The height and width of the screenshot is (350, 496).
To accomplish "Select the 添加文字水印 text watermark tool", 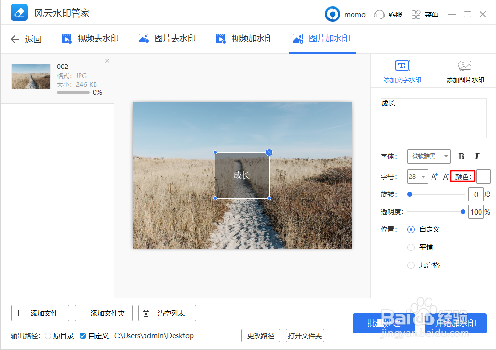I will tap(402, 71).
